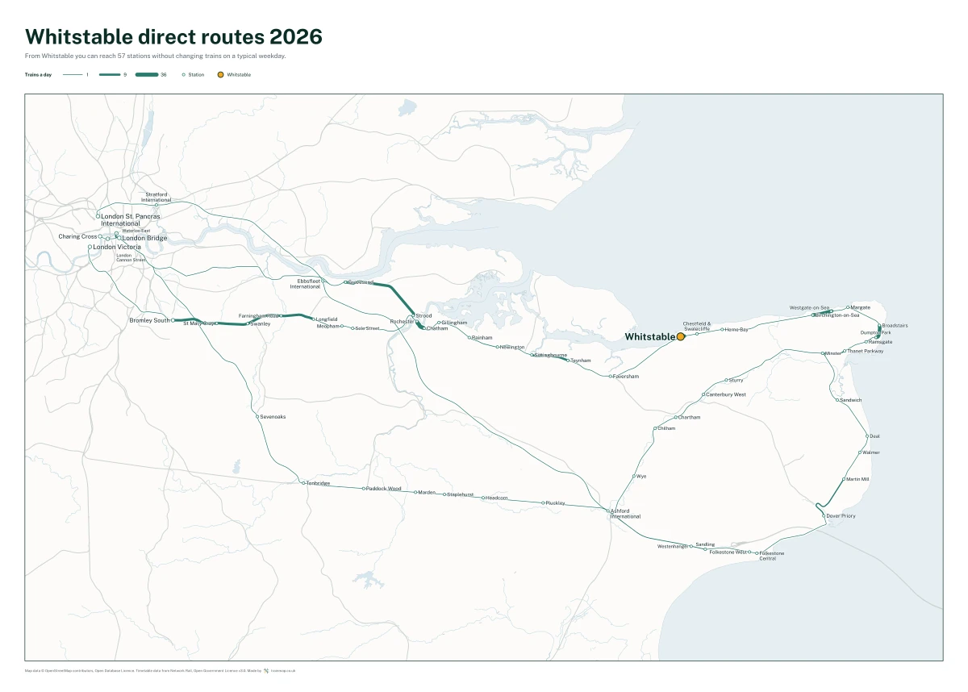
Task: Click the 'Teynham' station label
Action: pos(581,361)
